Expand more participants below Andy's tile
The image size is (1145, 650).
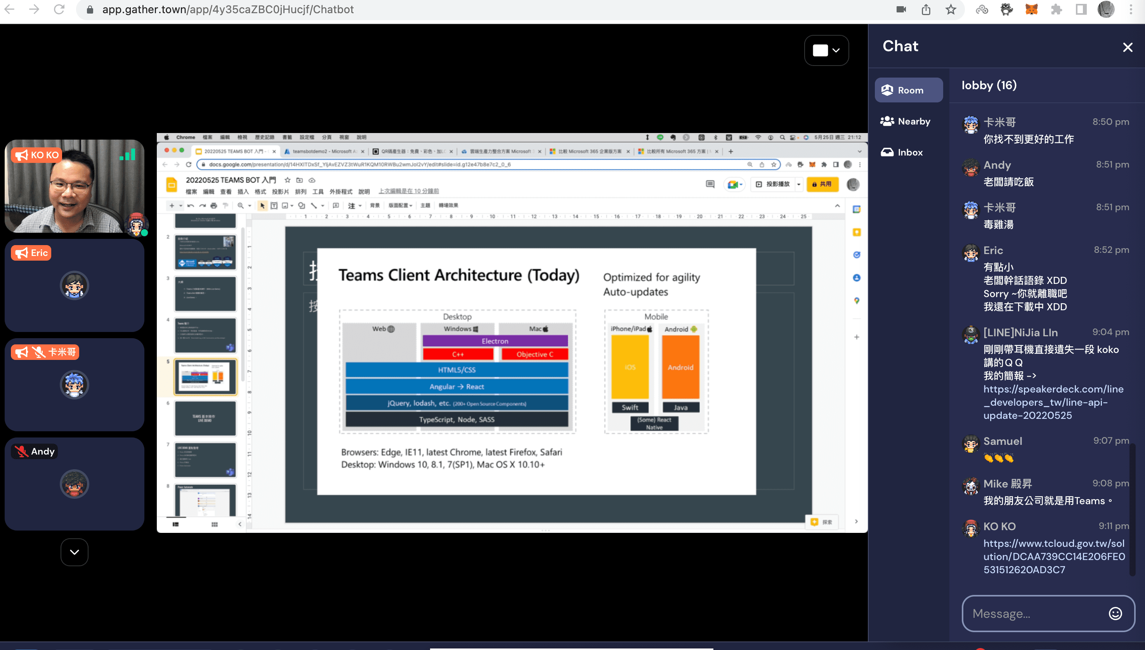74,552
